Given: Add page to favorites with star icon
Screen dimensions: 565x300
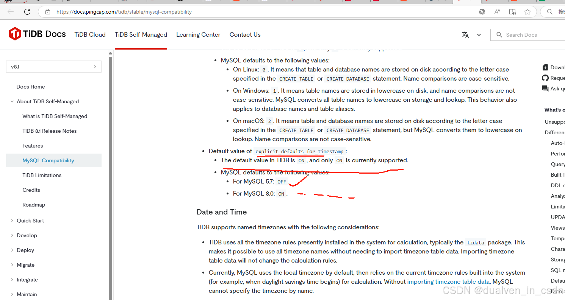Looking at the screenshot, I should (x=527, y=12).
